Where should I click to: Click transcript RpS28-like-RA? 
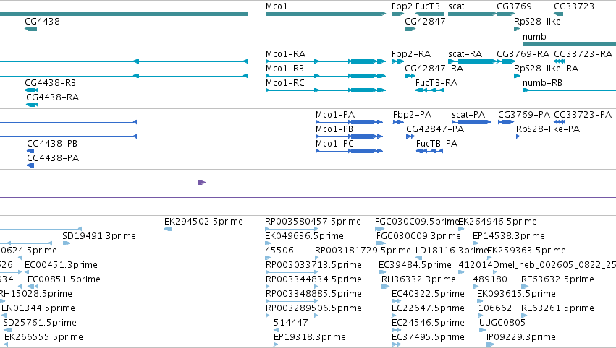click(546, 69)
